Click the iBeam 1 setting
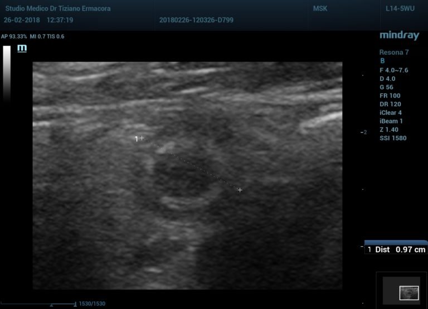This screenshot has width=428, height=309. pos(391,121)
